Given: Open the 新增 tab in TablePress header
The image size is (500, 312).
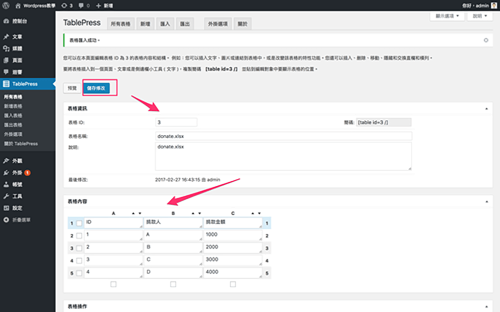Looking at the screenshot, I should [x=145, y=24].
